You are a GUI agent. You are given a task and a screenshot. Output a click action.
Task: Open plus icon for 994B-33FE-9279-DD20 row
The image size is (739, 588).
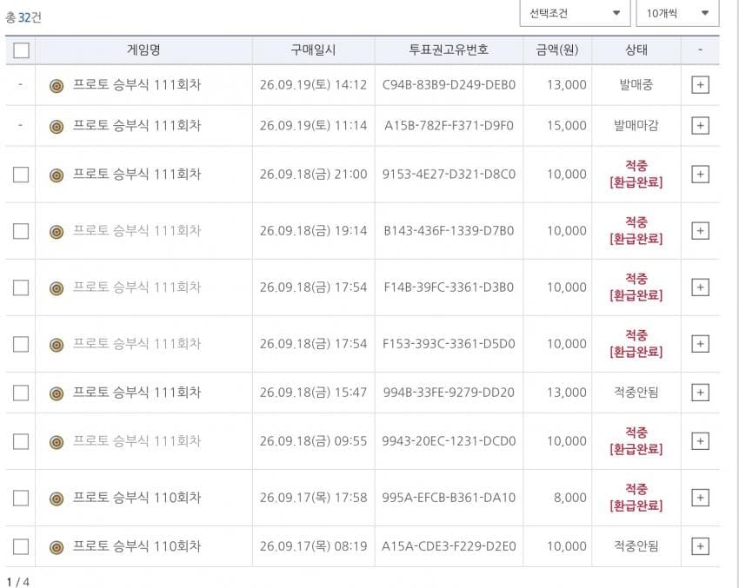click(700, 393)
